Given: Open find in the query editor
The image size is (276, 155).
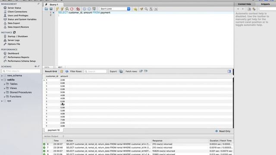Looking at the screenshot, I should point(146,9).
